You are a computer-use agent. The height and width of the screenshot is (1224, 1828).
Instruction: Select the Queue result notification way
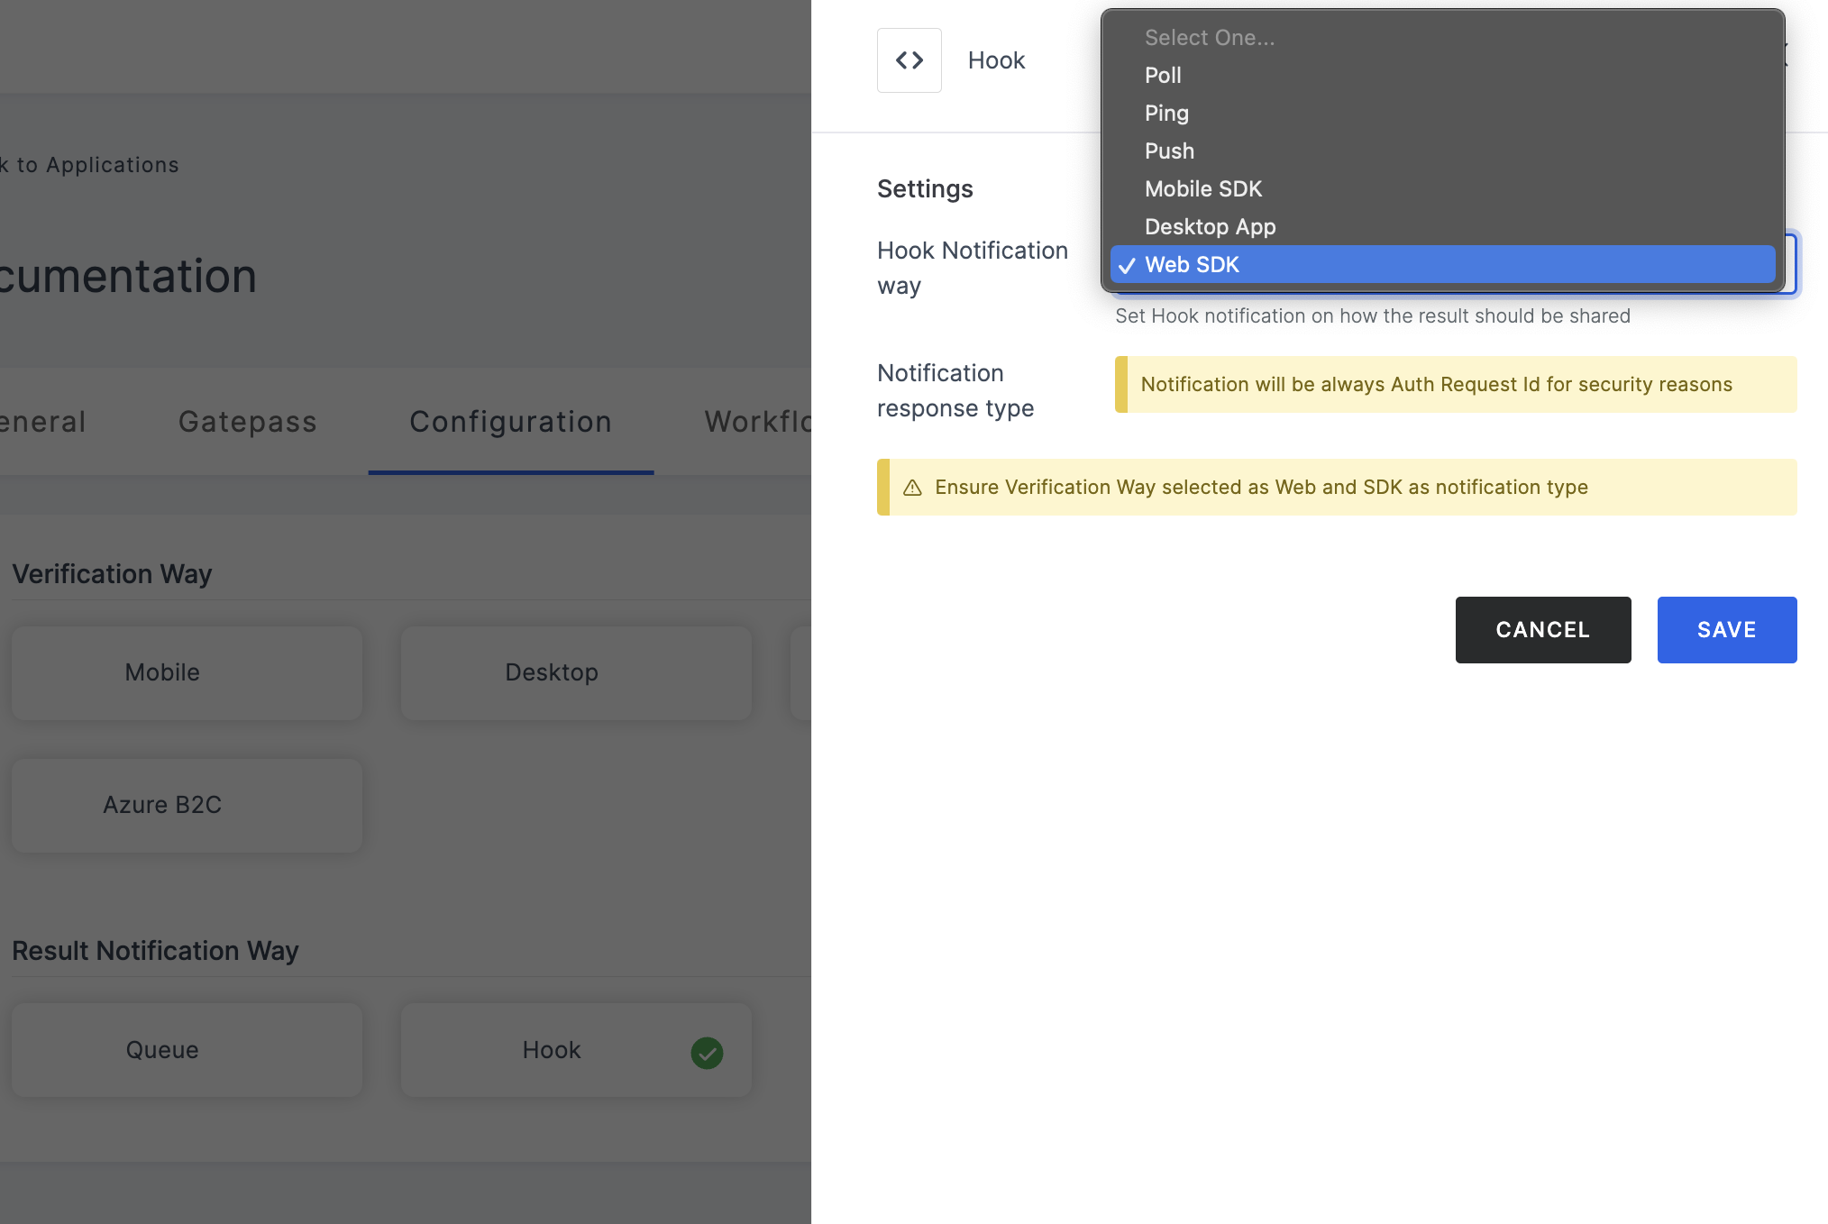pyautogui.click(x=161, y=1049)
